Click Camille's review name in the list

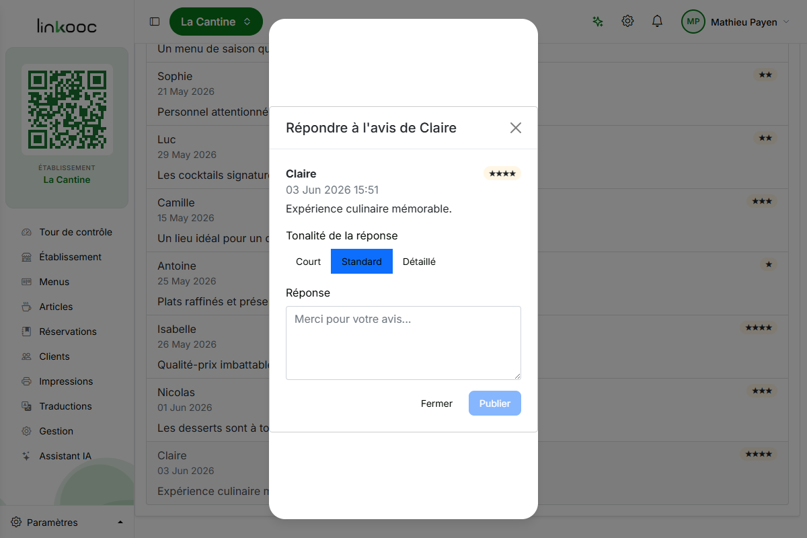coord(176,202)
